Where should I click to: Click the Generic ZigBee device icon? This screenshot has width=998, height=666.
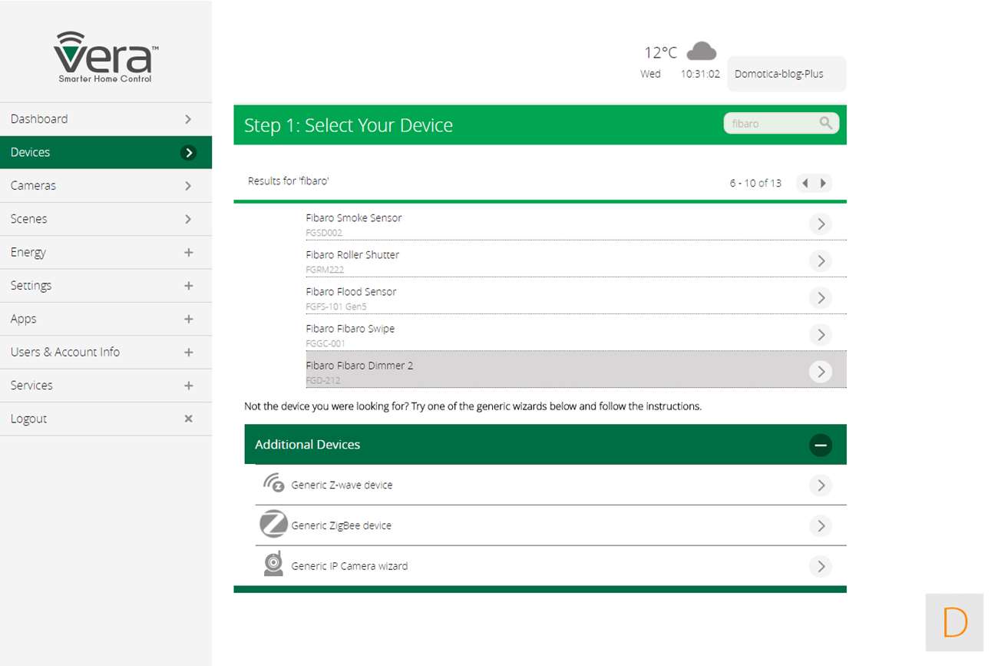click(x=273, y=525)
